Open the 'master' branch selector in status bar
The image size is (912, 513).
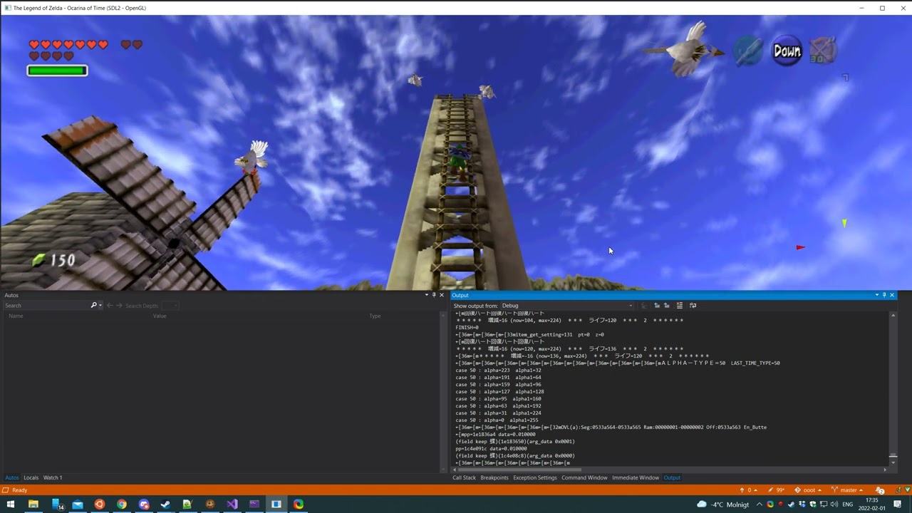click(x=847, y=490)
